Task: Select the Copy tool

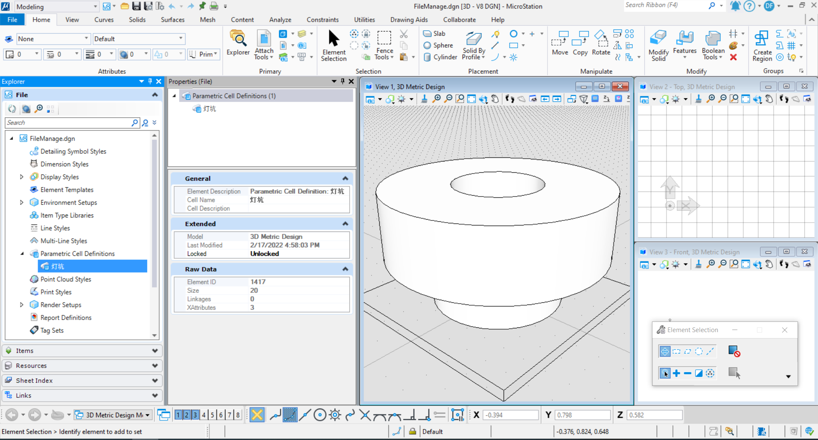Action: tap(580, 43)
